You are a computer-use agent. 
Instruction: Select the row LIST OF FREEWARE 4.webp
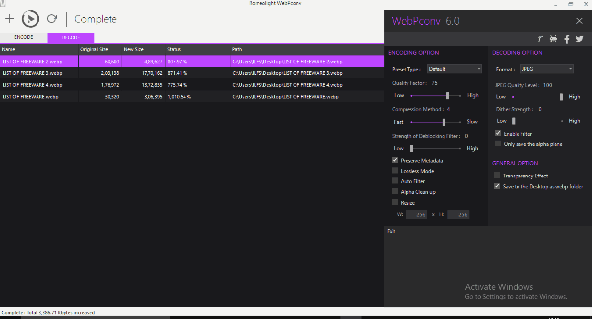tap(192, 85)
